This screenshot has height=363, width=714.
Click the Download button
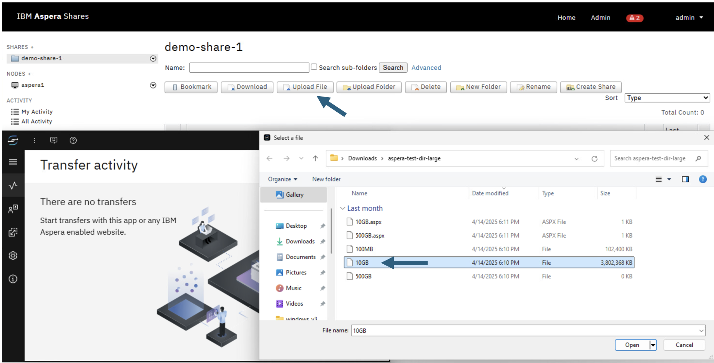click(x=247, y=87)
